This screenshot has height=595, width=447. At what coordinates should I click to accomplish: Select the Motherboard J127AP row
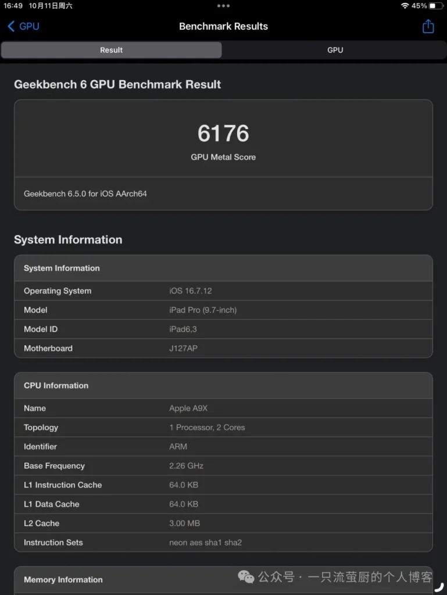click(x=223, y=348)
